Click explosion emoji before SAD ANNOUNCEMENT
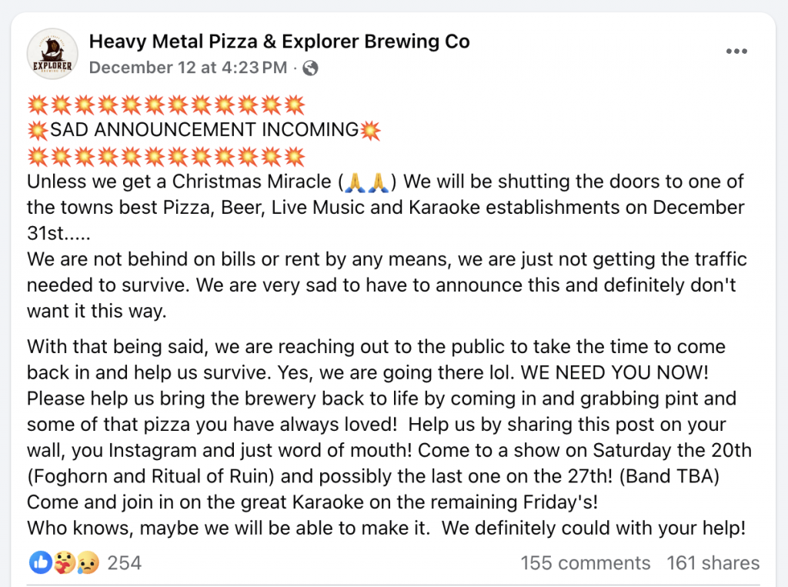Image resolution: width=788 pixels, height=587 pixels. 38,130
